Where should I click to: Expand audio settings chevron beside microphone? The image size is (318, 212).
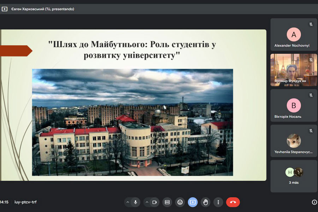[128, 202]
